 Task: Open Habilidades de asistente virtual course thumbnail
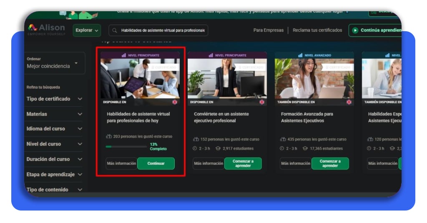pos(140,79)
